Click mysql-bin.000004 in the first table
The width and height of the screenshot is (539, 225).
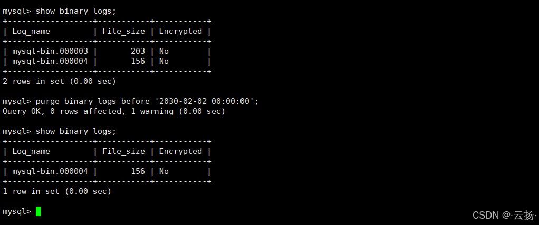tap(50, 61)
